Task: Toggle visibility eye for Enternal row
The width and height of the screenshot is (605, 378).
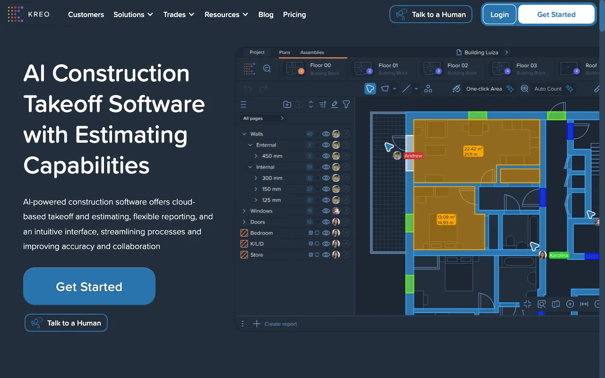Action: click(326, 145)
